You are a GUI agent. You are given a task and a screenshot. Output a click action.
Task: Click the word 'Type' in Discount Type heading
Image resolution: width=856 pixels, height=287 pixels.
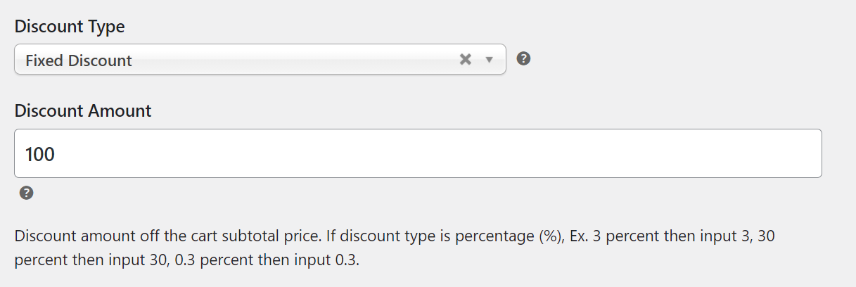pos(106,27)
